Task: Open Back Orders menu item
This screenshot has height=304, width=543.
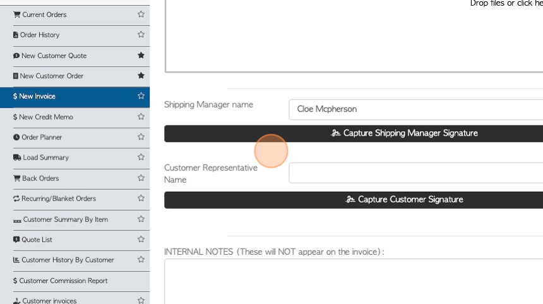Action: (36, 178)
